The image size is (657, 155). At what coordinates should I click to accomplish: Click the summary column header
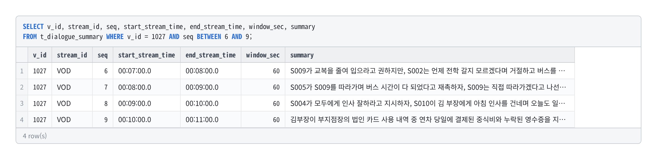pyautogui.click(x=430, y=55)
